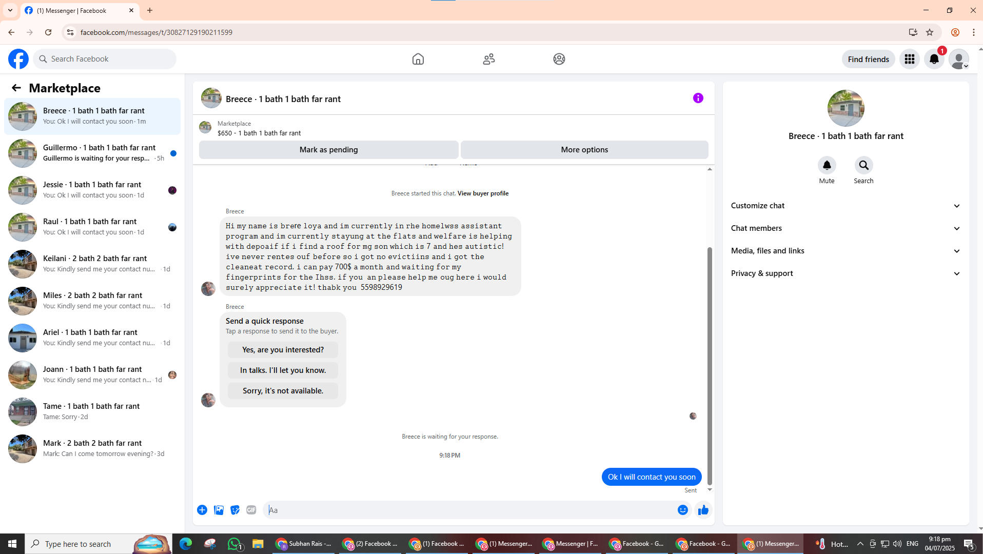The image size is (983, 554).
Task: Expand Privacy & support section
Action: (x=846, y=273)
